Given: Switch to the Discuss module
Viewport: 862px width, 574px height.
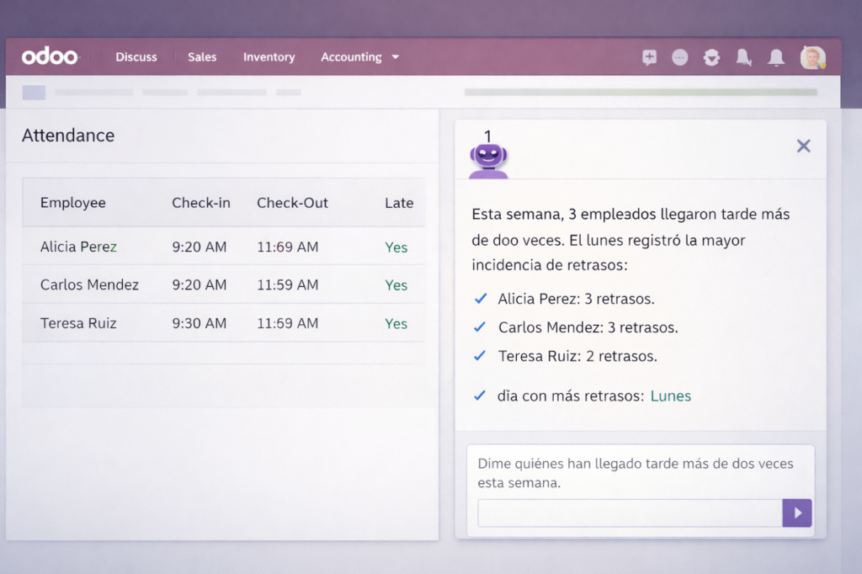Looking at the screenshot, I should [x=136, y=57].
